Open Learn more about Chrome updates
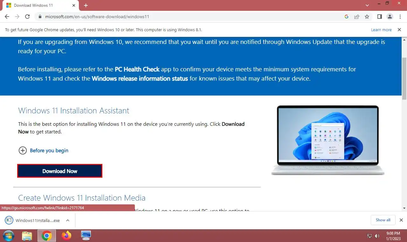 coord(381,30)
